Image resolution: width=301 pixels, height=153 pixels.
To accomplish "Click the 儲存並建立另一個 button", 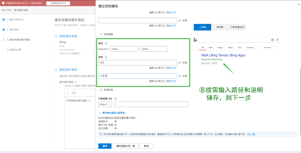I will [125, 146].
